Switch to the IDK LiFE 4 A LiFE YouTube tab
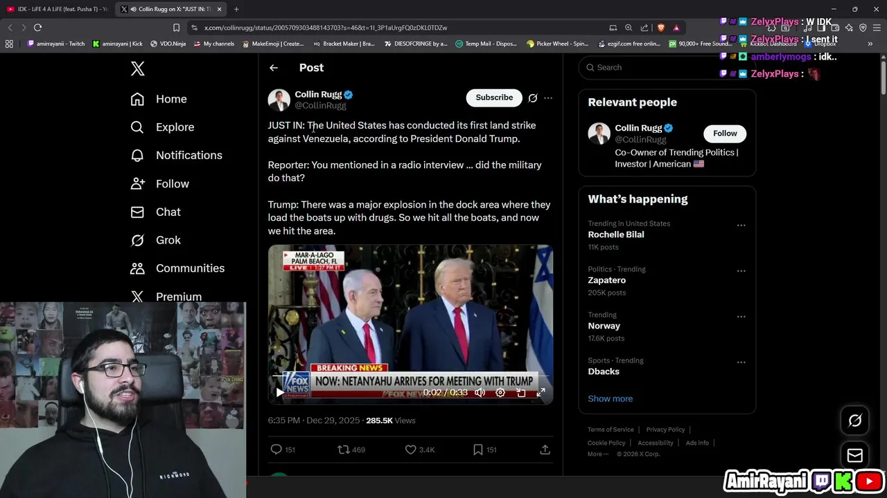 (x=58, y=9)
